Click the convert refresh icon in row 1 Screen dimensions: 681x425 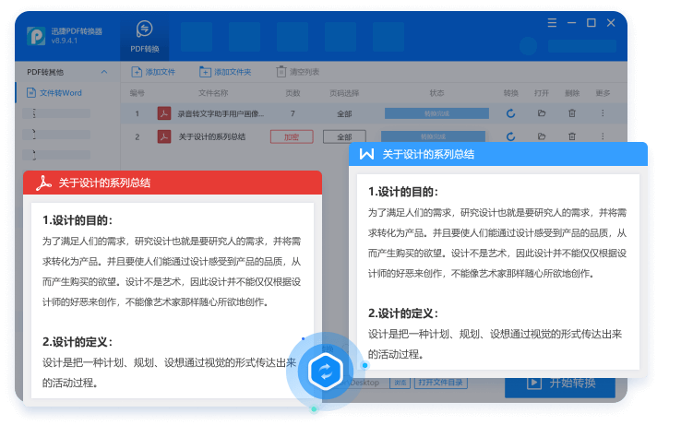click(x=510, y=113)
